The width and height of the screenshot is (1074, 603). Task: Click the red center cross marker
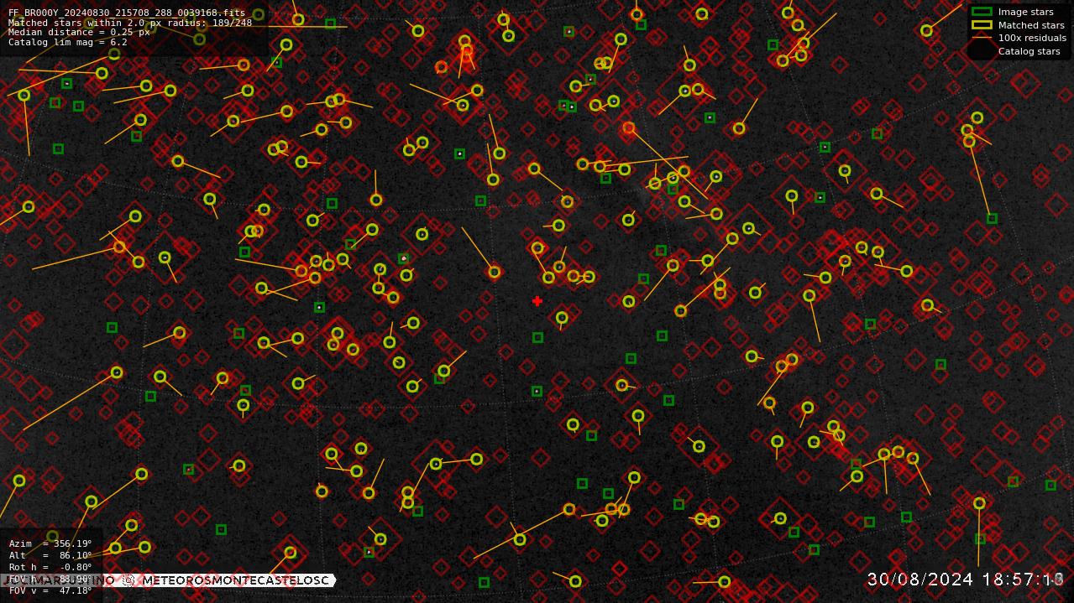coord(537,301)
